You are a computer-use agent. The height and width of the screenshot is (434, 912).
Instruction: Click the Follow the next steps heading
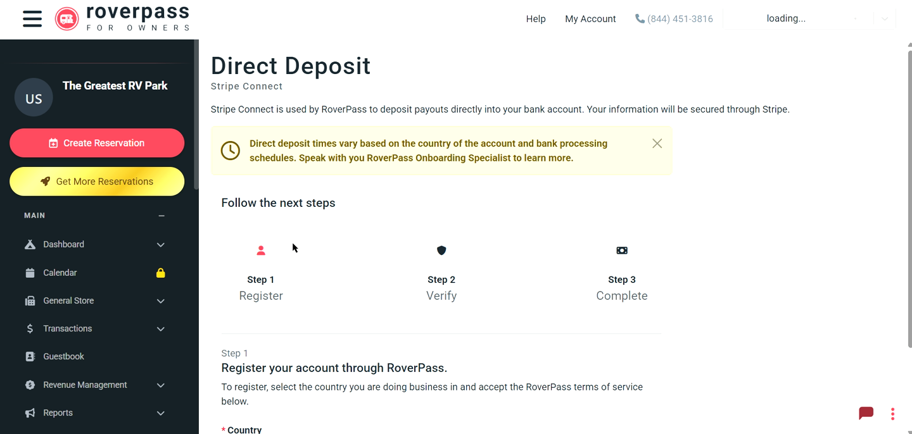tap(278, 203)
